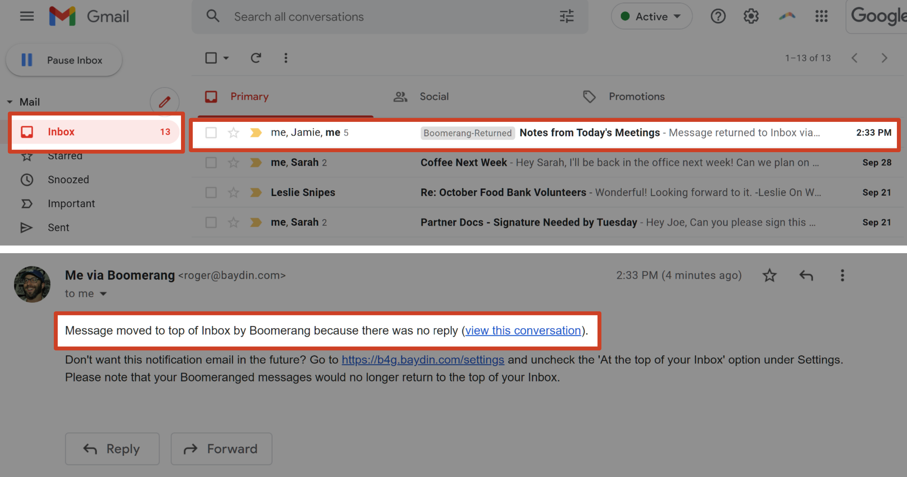The height and width of the screenshot is (477, 907).
Task: Open message More options three dots
Action: tap(842, 275)
